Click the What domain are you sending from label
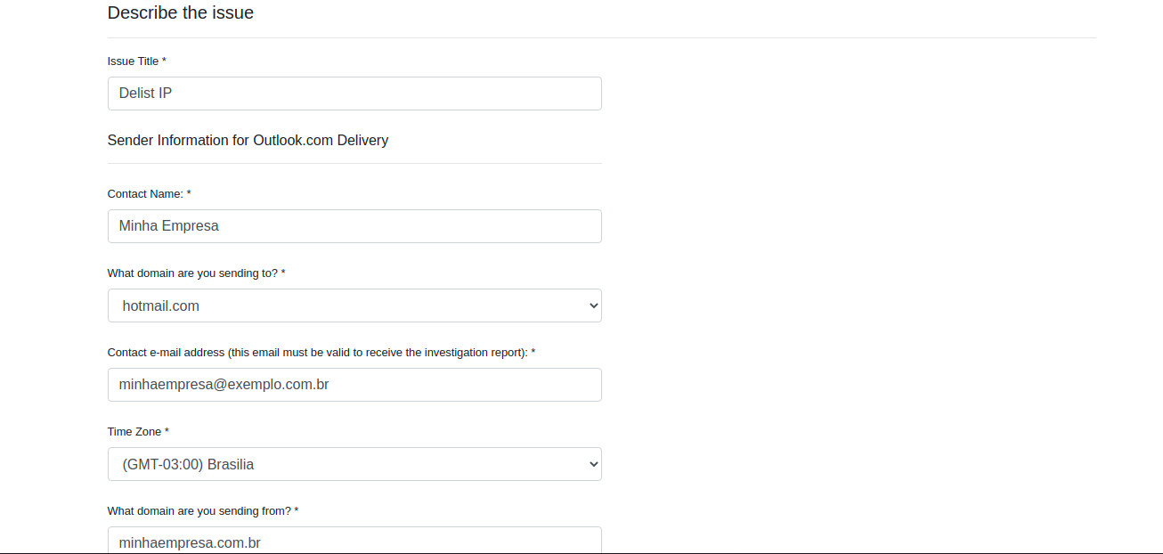The image size is (1163, 554). [x=203, y=511]
